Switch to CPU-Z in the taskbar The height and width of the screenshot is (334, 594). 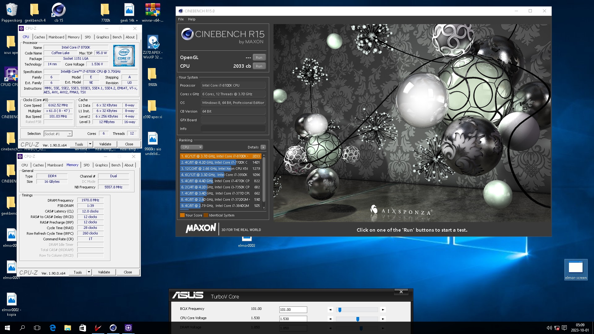128,328
